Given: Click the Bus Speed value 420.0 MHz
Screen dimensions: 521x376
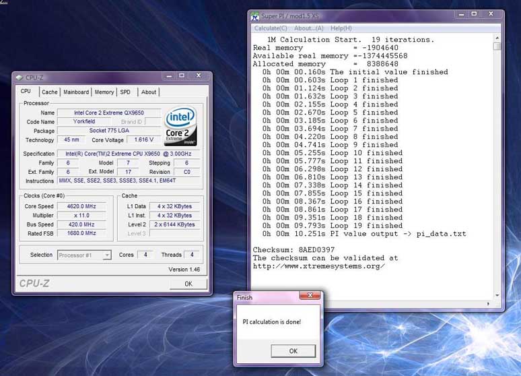Looking at the screenshot, I should click(81, 224).
